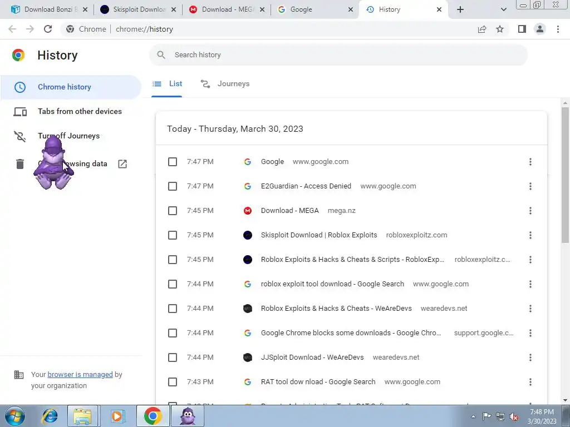570x427 pixels.
Task: Click the network tray icon
Action: coord(500,416)
